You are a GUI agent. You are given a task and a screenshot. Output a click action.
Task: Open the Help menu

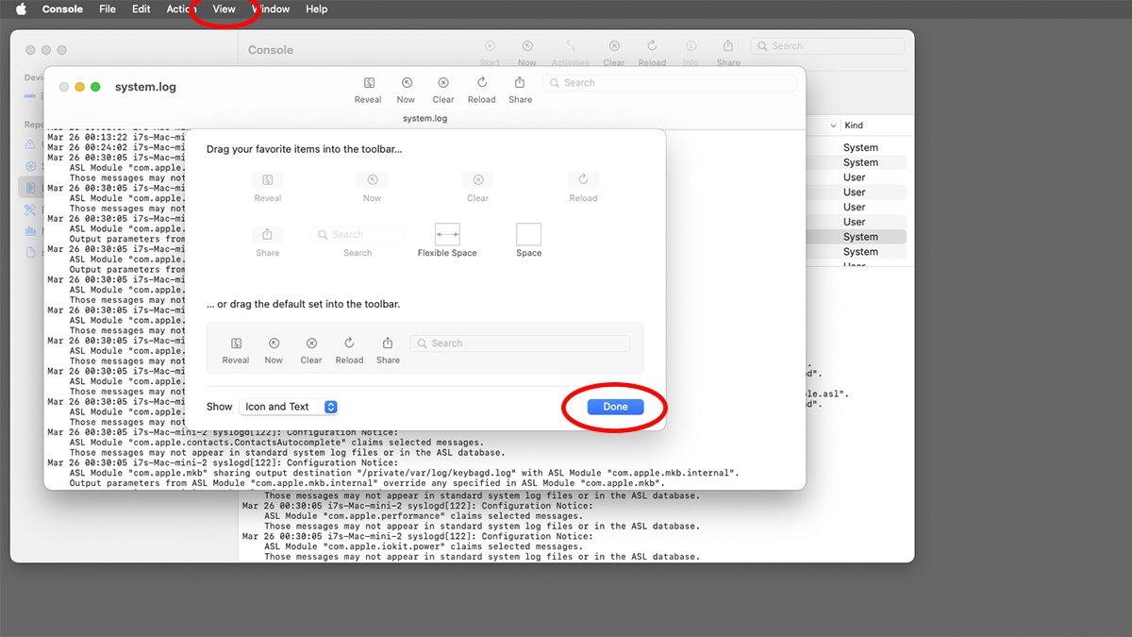coord(317,9)
